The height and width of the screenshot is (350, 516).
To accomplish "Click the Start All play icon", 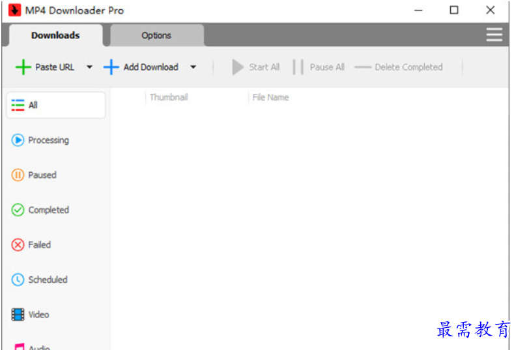I will pos(238,67).
